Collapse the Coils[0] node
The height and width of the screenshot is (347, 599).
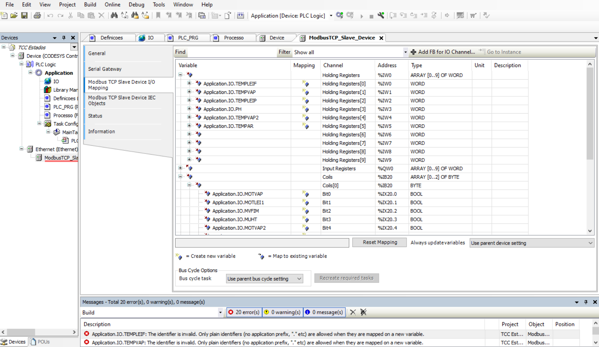point(189,185)
